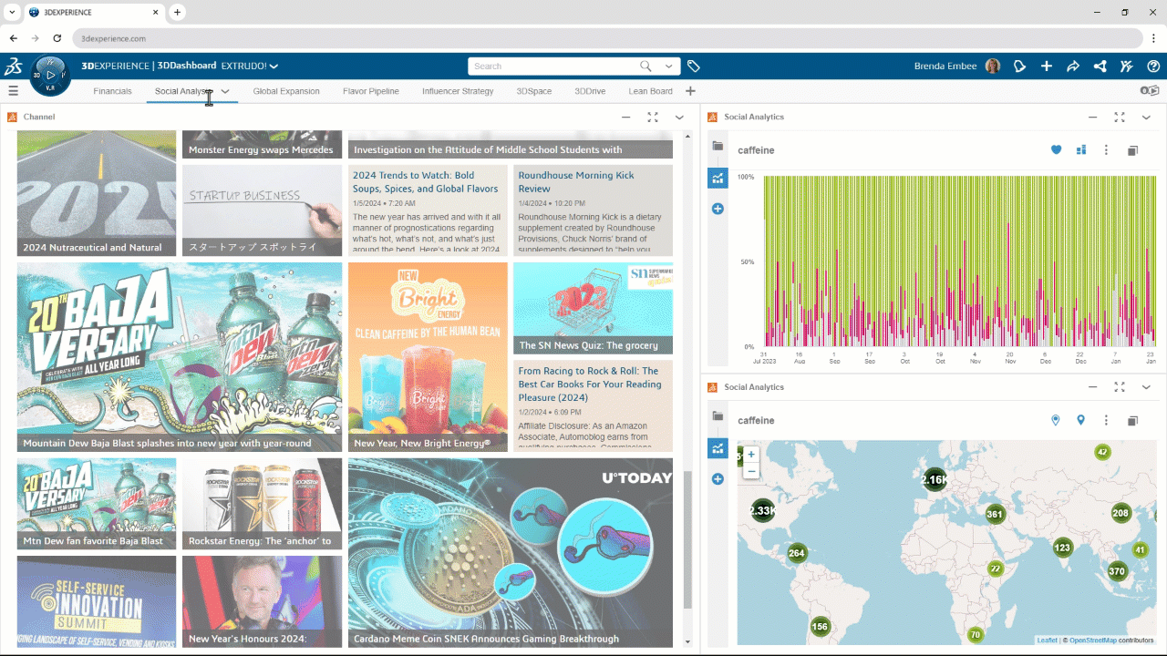Click the blue plus icon in map widget sidebar

[x=718, y=478]
